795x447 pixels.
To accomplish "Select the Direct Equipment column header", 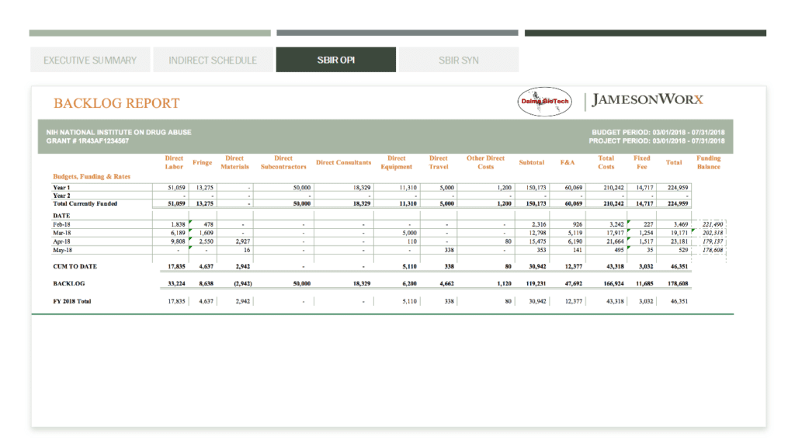I will (x=397, y=162).
